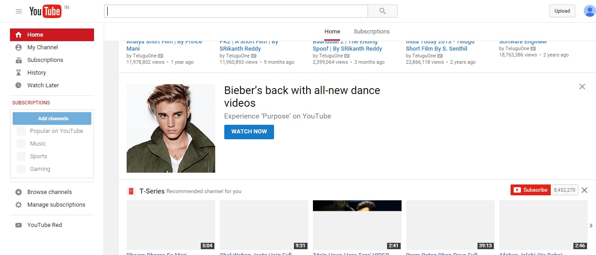Viewport: 596px width, 255px height.
Task: Click the YouTube Red play icon
Action: (19, 225)
